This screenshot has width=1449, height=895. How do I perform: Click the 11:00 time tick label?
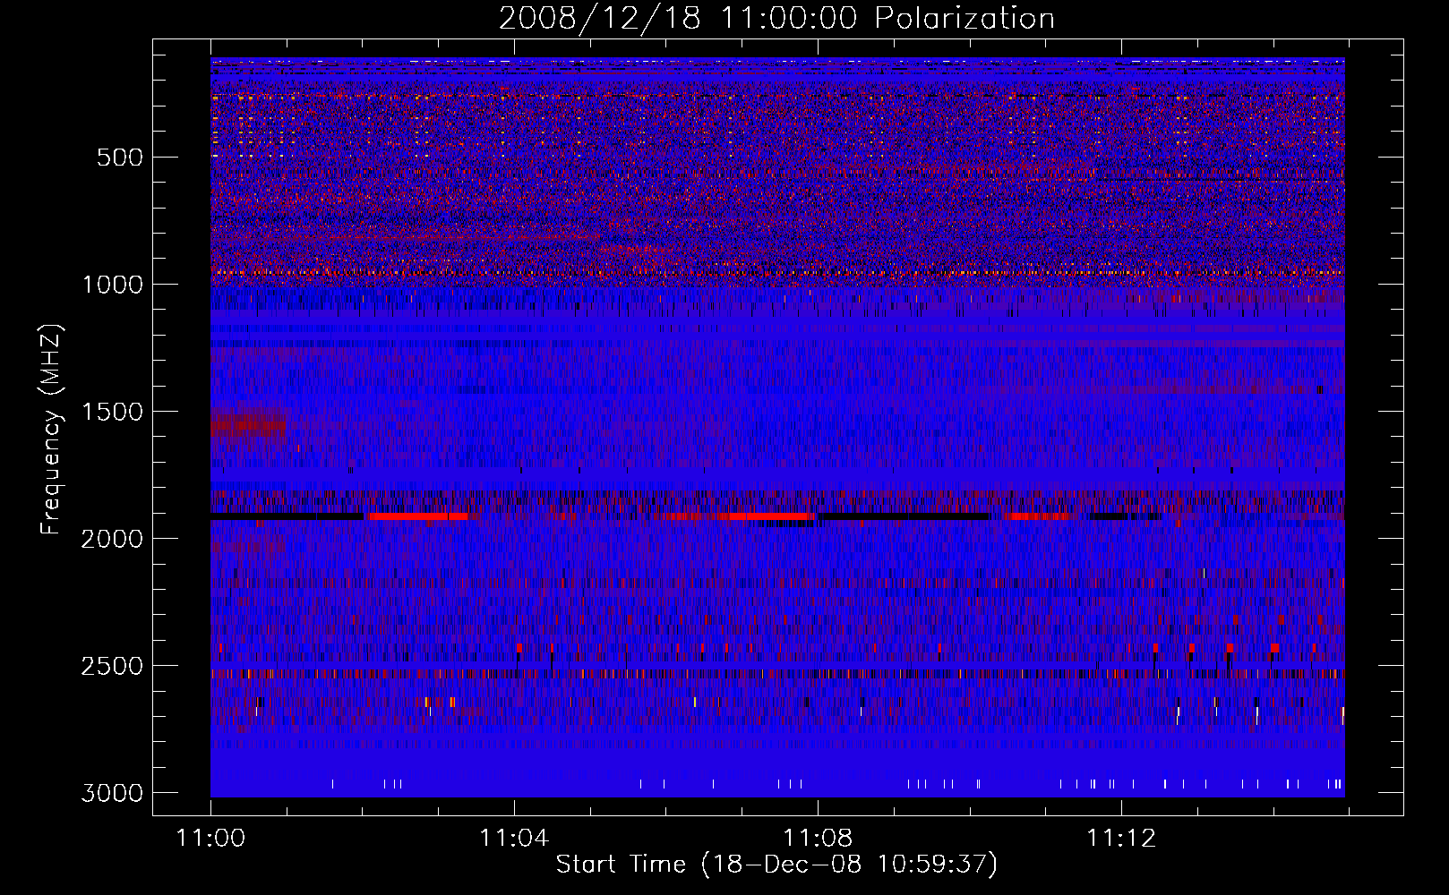pyautogui.click(x=210, y=839)
